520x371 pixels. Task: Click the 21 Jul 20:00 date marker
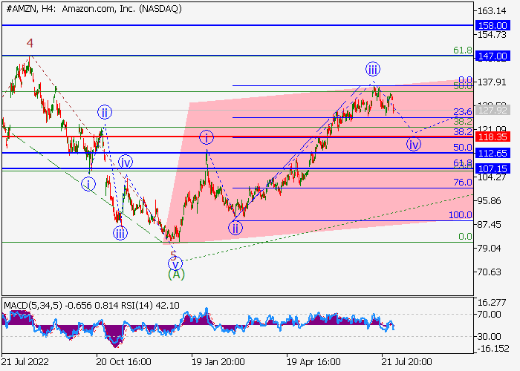click(406, 362)
